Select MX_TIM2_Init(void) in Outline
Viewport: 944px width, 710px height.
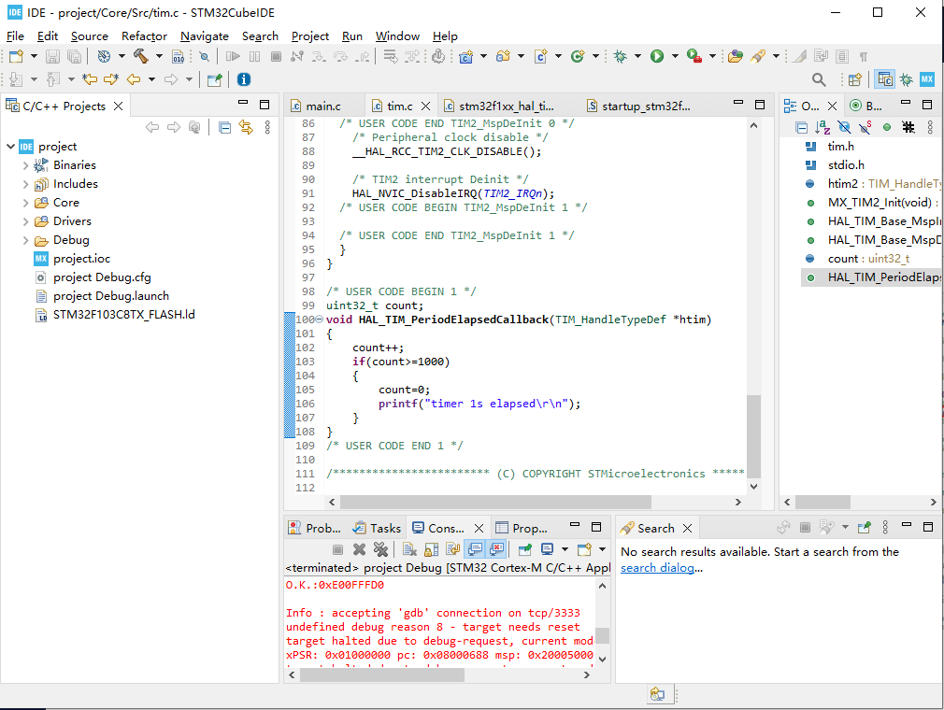pos(880,202)
